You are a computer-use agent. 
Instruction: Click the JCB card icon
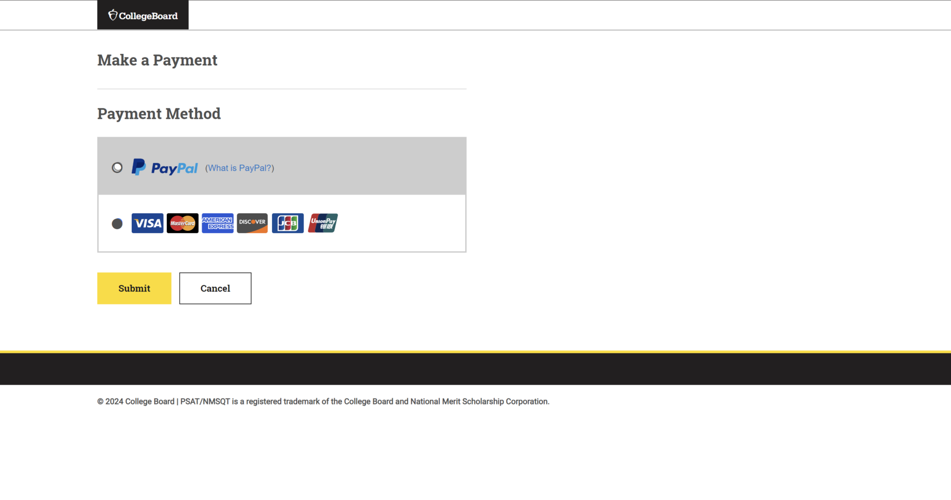(x=288, y=223)
